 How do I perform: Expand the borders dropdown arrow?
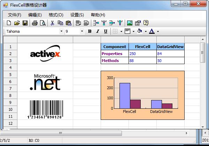[x=121, y=31]
